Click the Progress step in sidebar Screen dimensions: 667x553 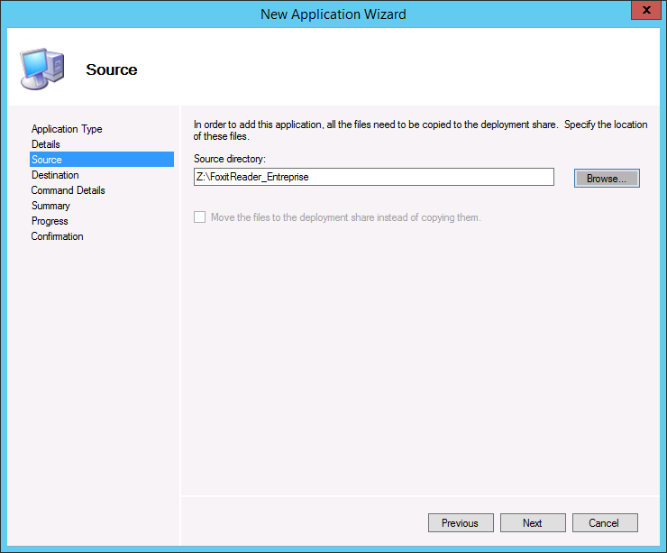50,221
